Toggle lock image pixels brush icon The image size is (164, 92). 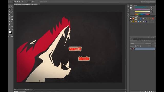[137, 46]
